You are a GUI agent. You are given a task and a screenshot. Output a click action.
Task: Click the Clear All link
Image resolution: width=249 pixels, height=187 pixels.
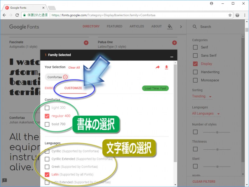(x=74, y=67)
